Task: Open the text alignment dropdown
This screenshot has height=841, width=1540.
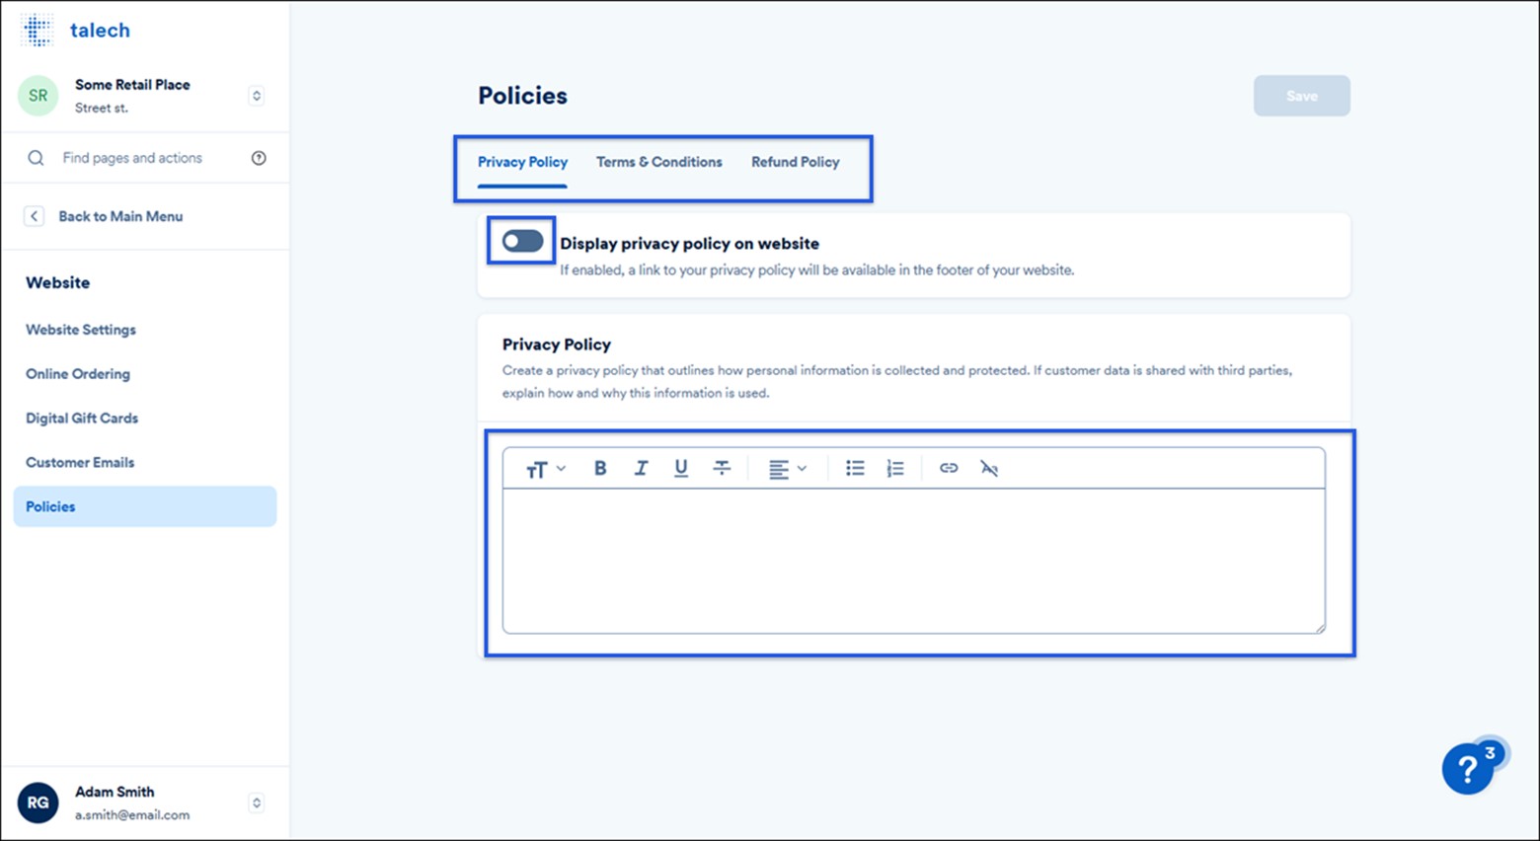Action: 787,468
